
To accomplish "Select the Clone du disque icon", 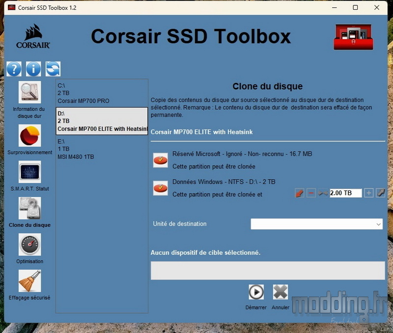I will tap(29, 208).
